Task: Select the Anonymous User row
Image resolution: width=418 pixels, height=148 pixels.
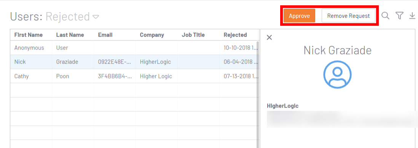Action: (133, 48)
